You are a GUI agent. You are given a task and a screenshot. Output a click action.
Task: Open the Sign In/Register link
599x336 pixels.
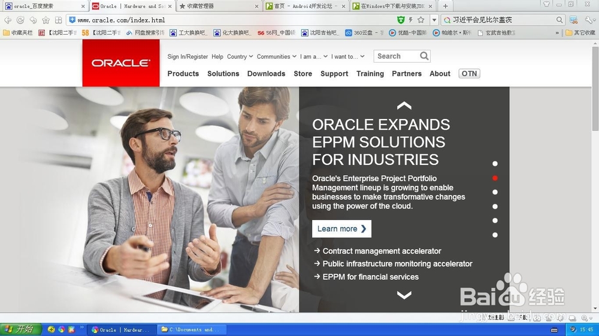pos(187,56)
